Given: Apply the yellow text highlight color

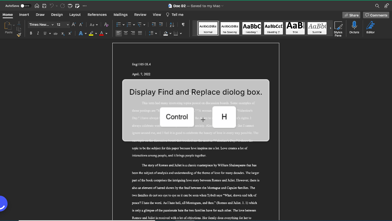Looking at the screenshot, I should [91, 33].
